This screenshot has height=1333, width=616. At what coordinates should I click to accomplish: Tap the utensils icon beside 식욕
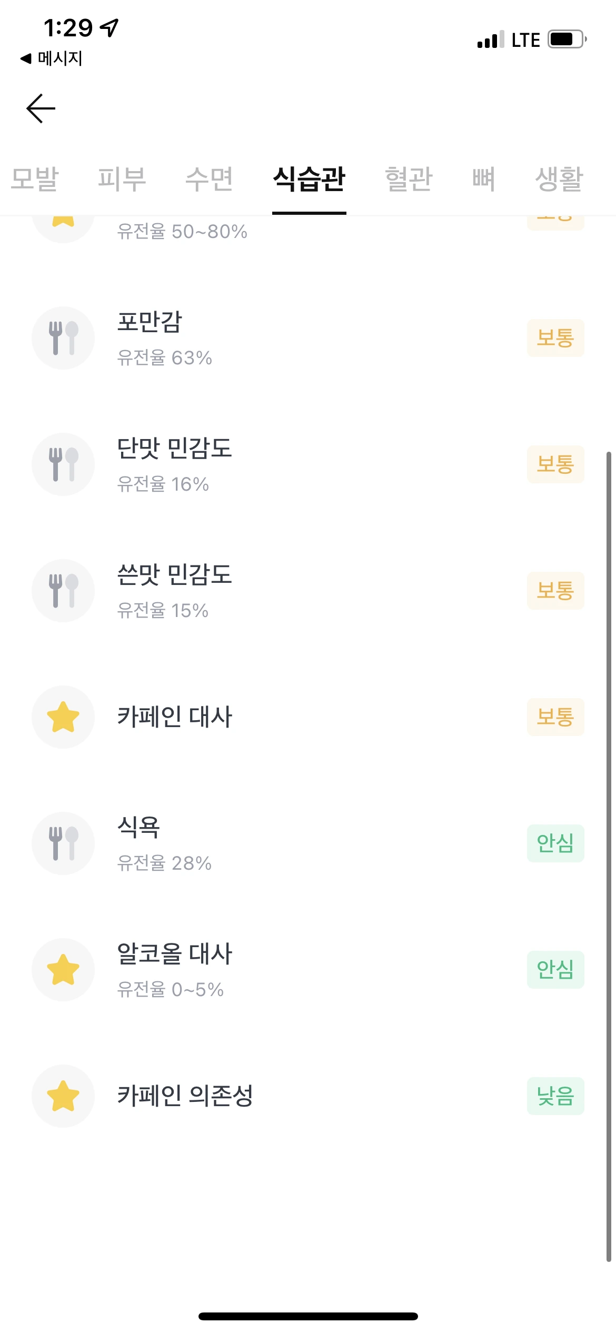click(63, 843)
